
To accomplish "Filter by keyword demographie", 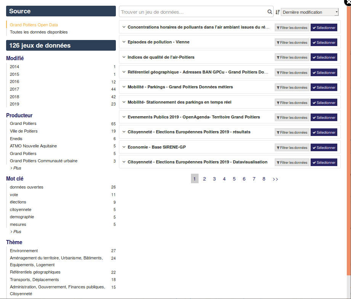I will coord(63,217).
